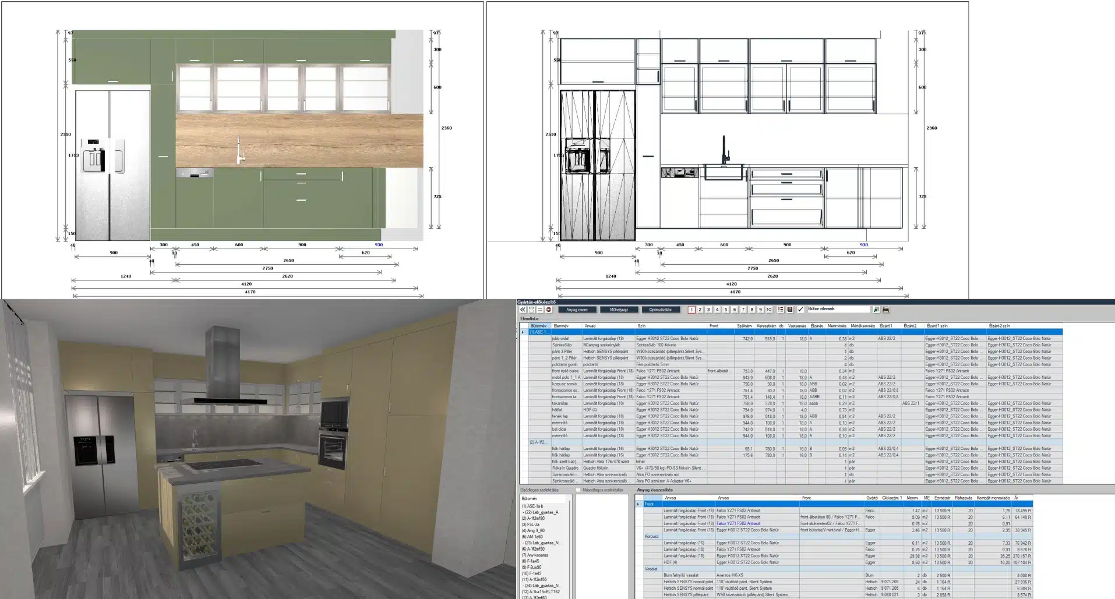1115x599 pixels.
Task: Click the Bútornév column header
Action: point(539,326)
